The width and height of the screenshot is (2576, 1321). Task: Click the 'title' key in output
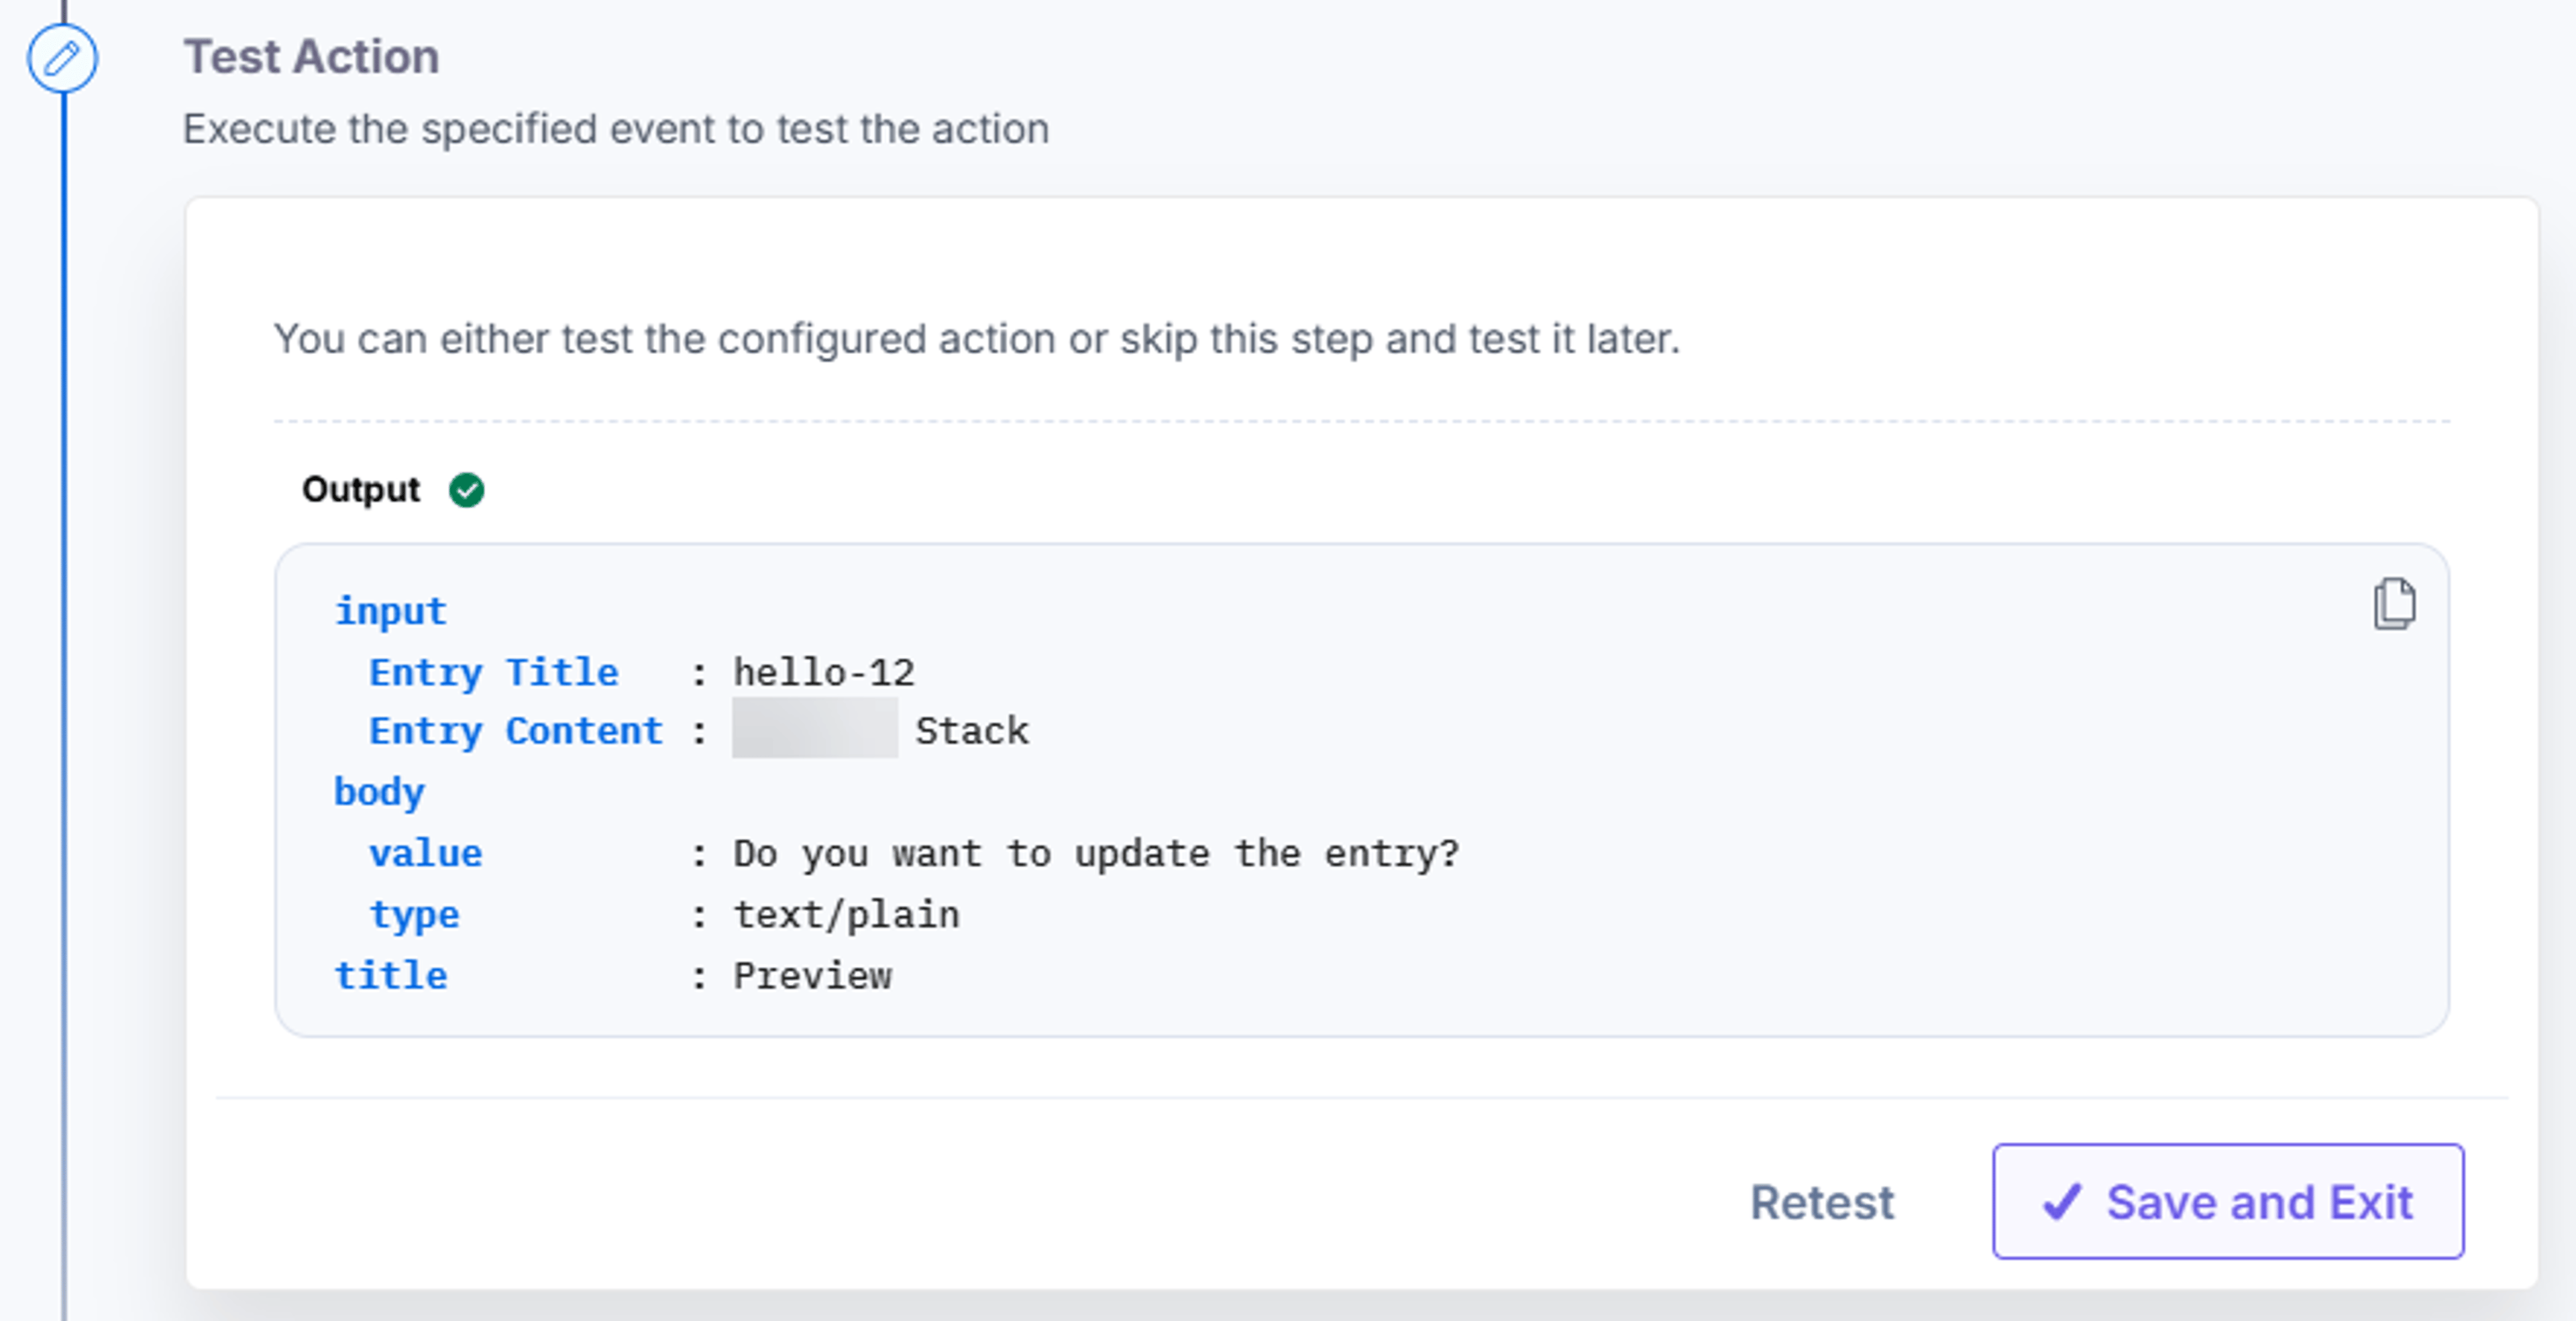tap(391, 975)
